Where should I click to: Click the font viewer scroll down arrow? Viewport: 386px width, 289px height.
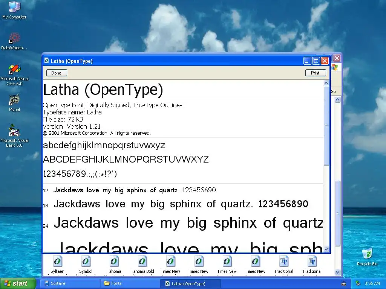tap(326, 249)
